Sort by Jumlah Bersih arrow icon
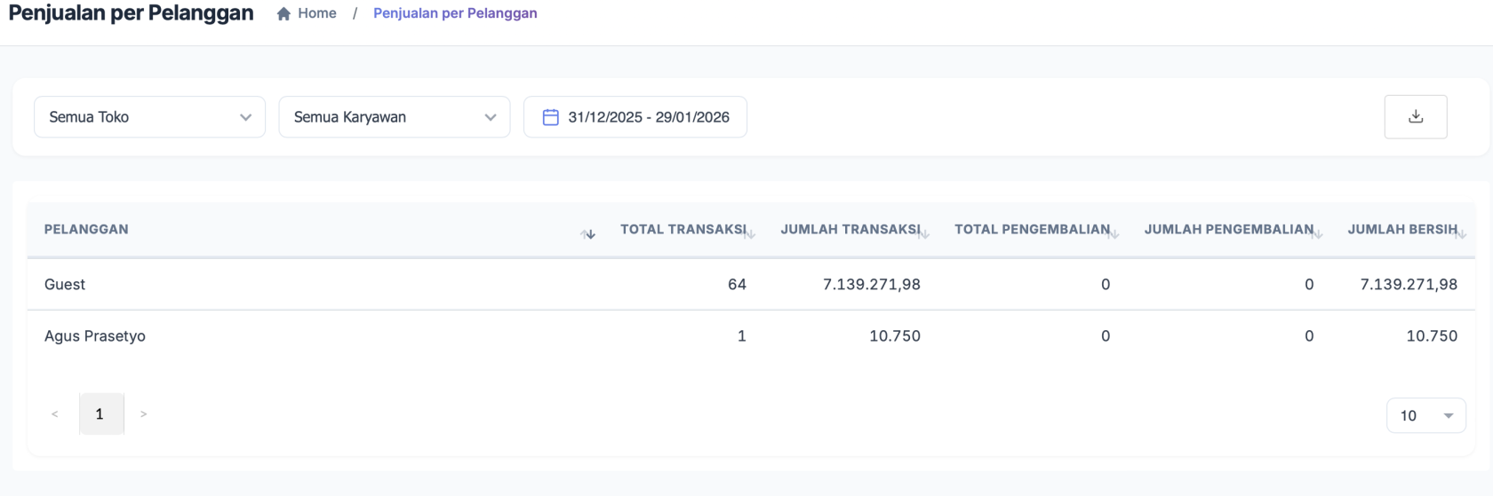Image resolution: width=1493 pixels, height=496 pixels. [x=1462, y=234]
